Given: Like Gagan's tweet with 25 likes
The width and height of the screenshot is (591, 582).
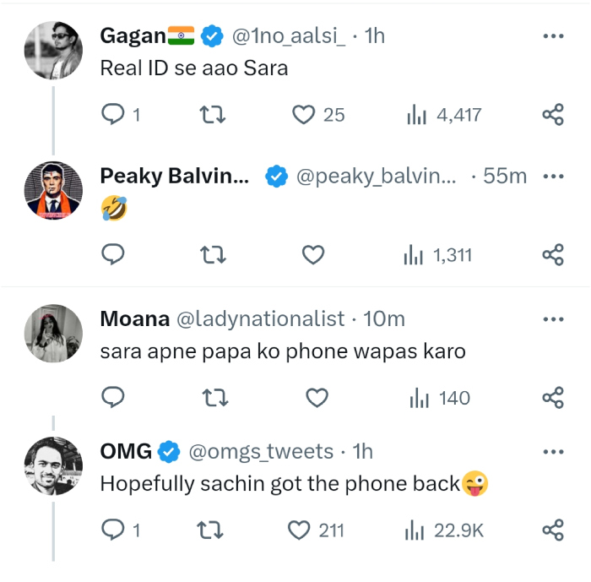Looking at the screenshot, I should tap(303, 114).
